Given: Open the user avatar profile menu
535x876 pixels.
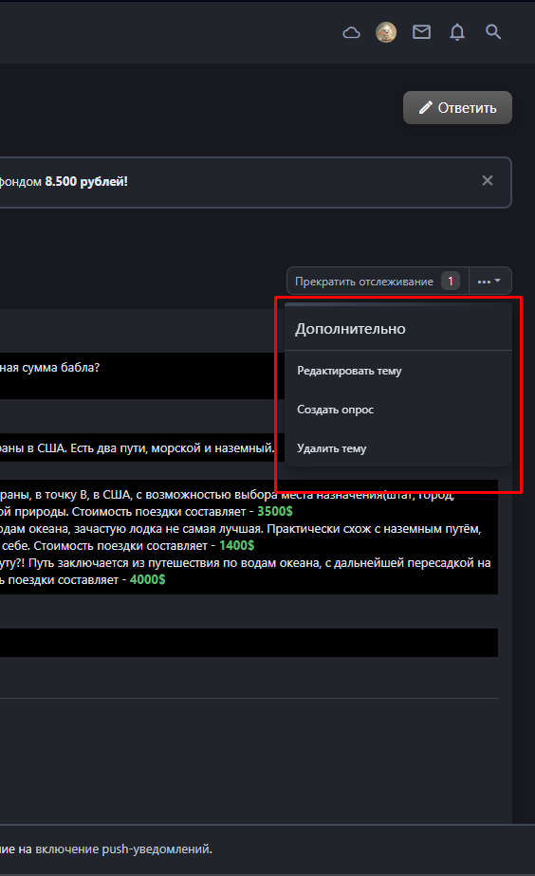Looking at the screenshot, I should (x=386, y=32).
